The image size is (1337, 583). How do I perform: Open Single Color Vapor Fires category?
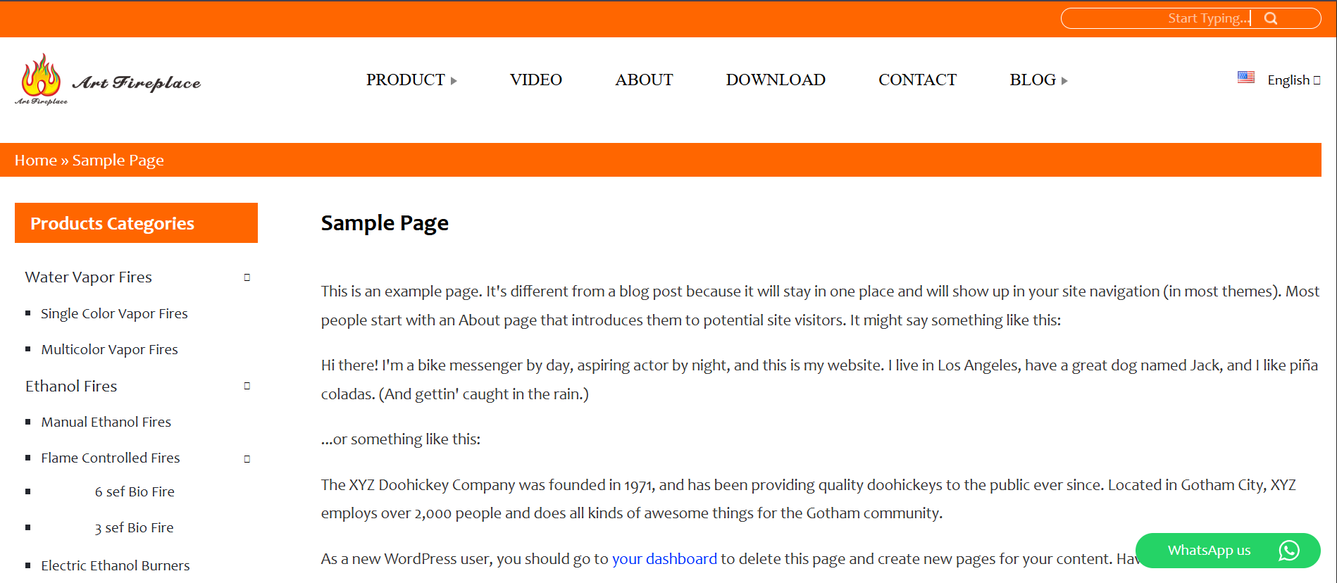tap(114, 314)
